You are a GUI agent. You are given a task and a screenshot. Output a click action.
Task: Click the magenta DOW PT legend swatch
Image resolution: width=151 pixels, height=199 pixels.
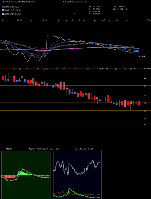point(3,14)
